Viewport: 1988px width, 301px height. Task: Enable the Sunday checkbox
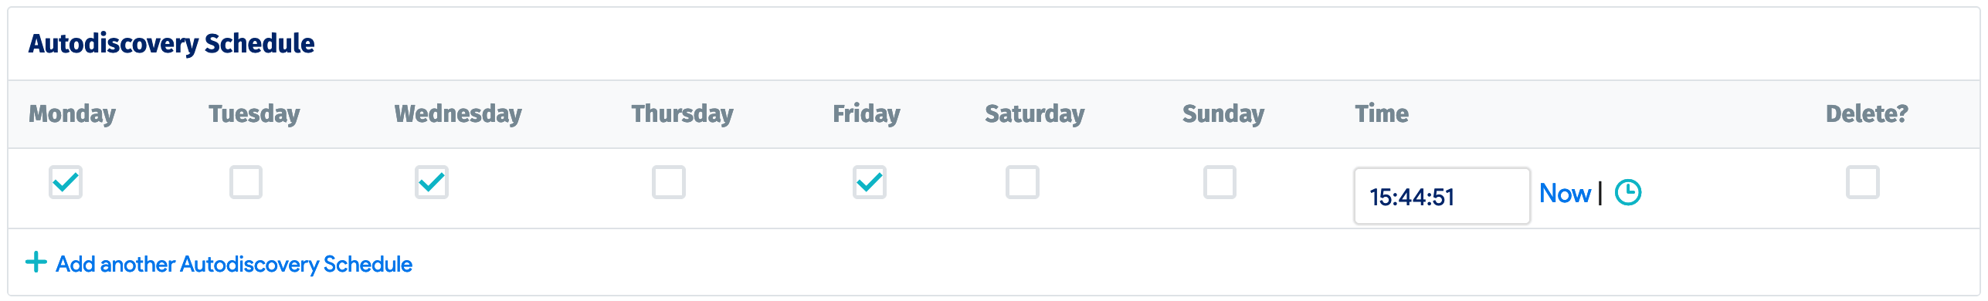pos(1220,182)
